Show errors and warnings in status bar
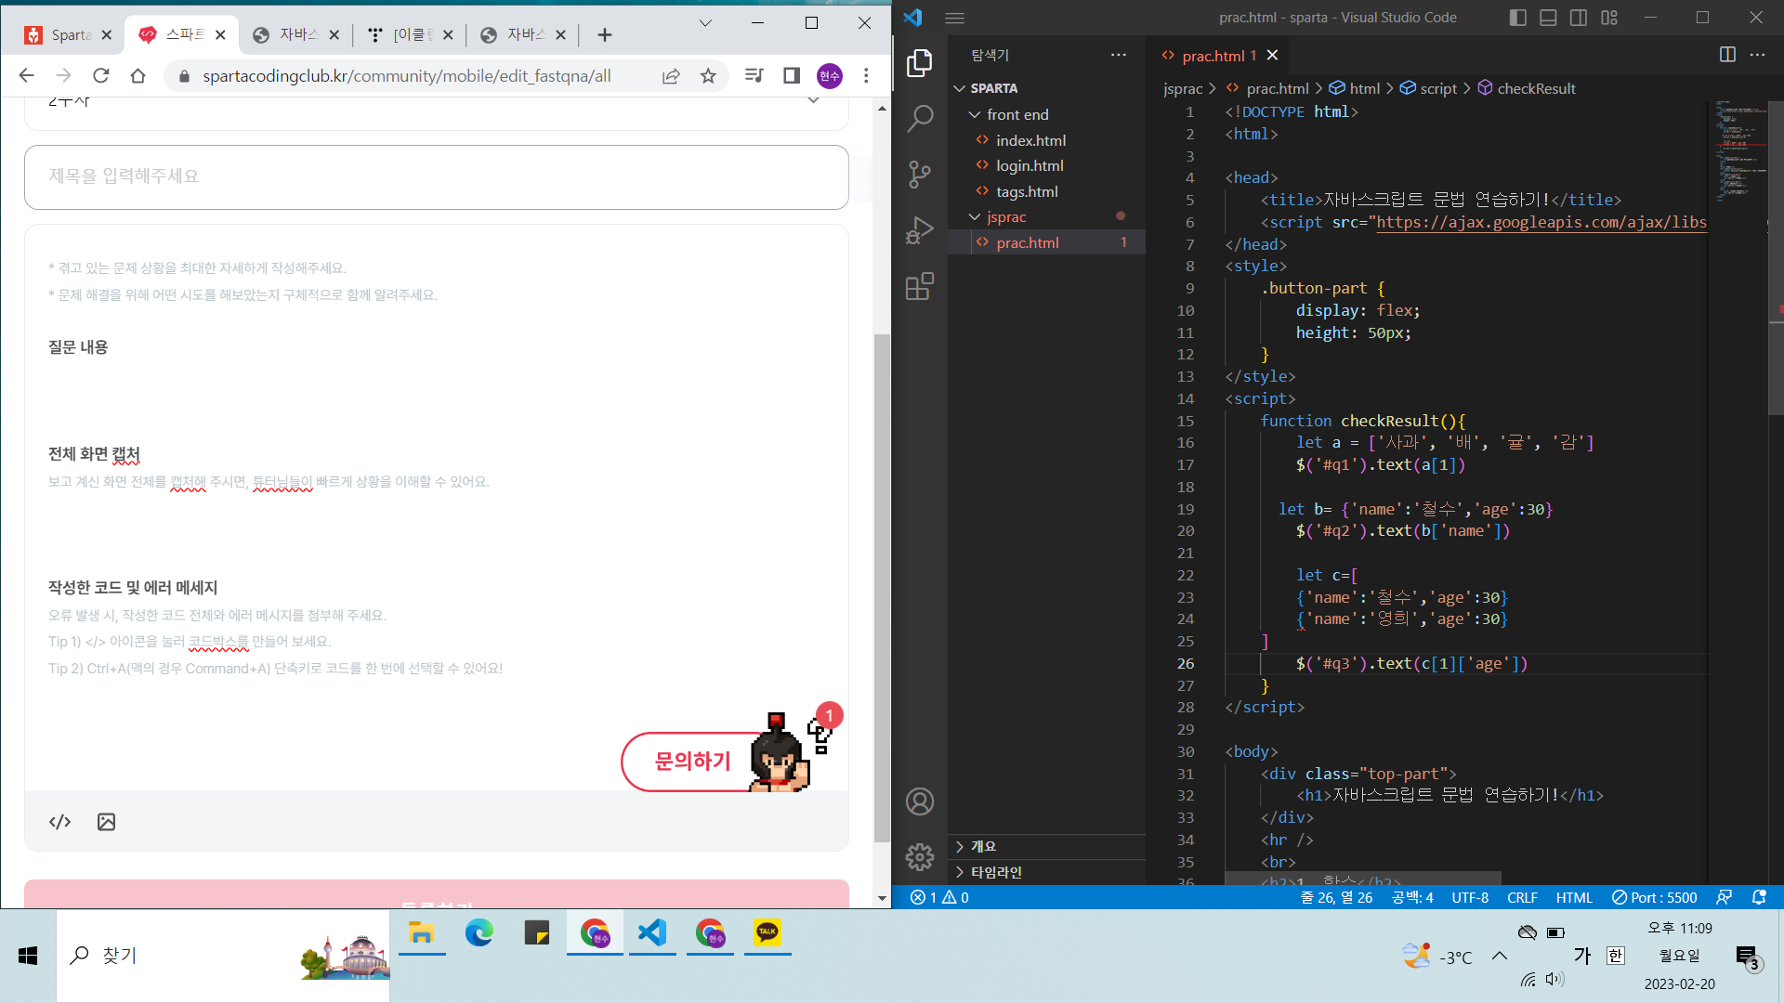This screenshot has height=1003, width=1784. [x=939, y=898]
